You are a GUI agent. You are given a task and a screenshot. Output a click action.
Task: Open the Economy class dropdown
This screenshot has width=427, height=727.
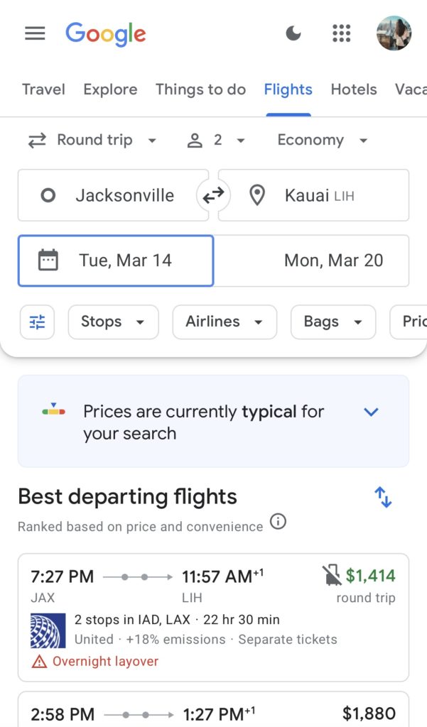pyautogui.click(x=323, y=141)
